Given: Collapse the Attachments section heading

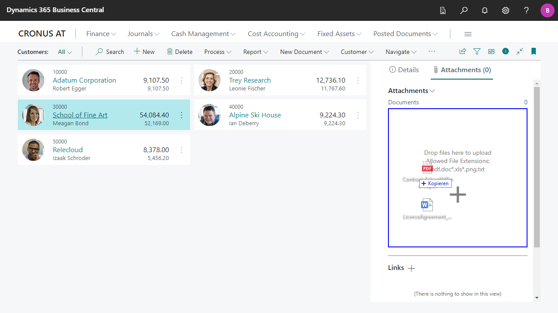Looking at the screenshot, I should [412, 91].
